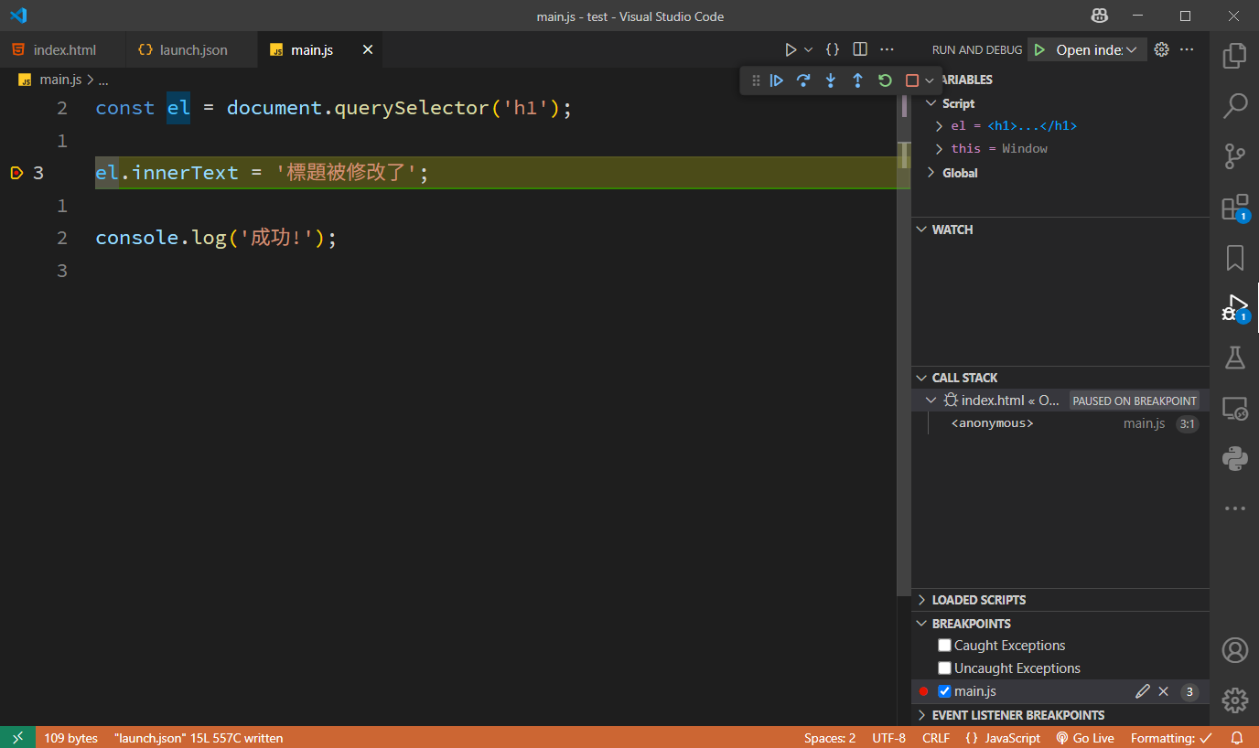Screen dimensions: 1259x748
Task: Edit main.js breakpoint with pencil icon
Action: pos(1142,691)
